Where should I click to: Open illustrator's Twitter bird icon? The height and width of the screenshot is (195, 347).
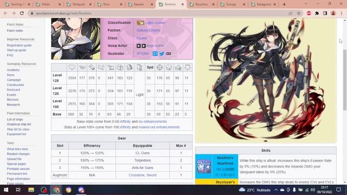(162, 54)
